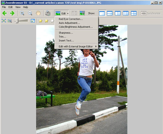
Task: Select Insert Text option
Action: [x=76, y=41]
